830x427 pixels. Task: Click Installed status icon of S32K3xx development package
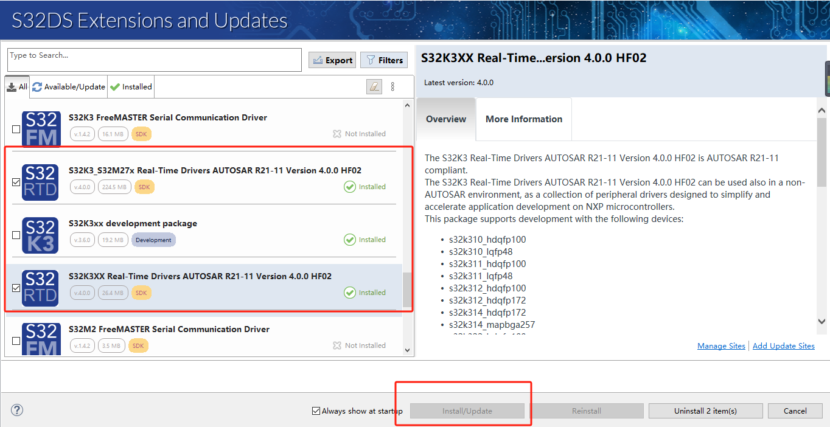pos(350,240)
